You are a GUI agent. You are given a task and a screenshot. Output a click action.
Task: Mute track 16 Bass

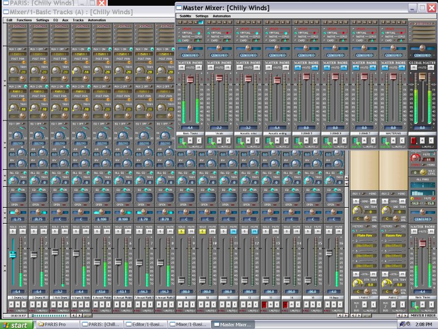coord(339,231)
